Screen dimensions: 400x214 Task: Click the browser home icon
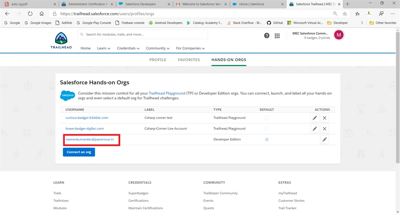41,14
